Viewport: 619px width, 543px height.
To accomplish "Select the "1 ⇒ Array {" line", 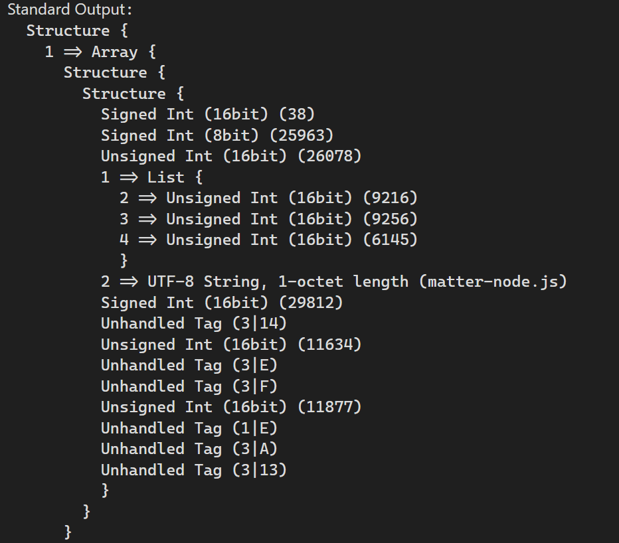I will pyautogui.click(x=100, y=52).
